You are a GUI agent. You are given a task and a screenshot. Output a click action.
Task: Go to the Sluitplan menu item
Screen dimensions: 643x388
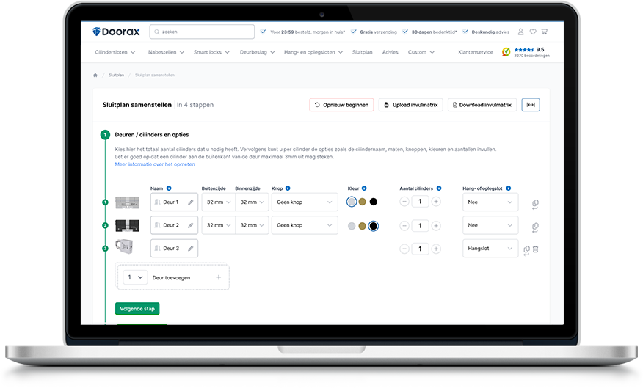pyautogui.click(x=362, y=52)
